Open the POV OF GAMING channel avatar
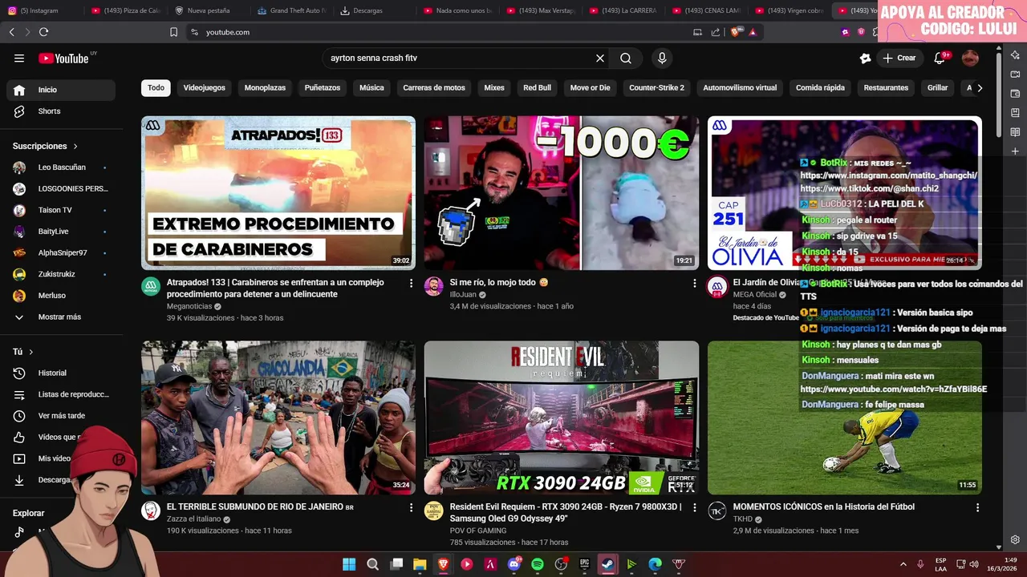Image resolution: width=1027 pixels, height=577 pixels. [434, 510]
